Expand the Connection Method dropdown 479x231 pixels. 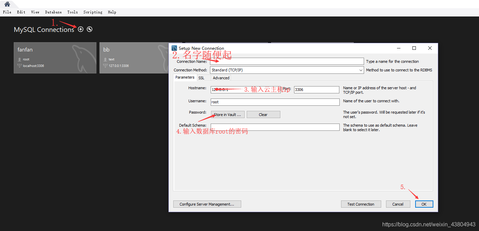[x=361, y=70]
